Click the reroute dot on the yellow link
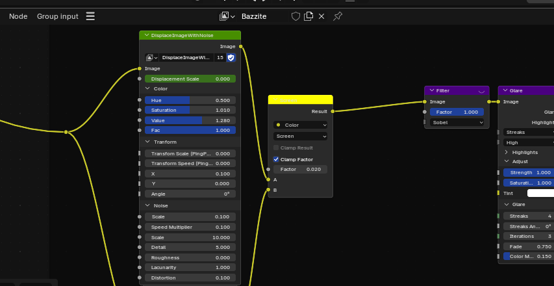The height and width of the screenshot is (286, 554). (x=66, y=132)
